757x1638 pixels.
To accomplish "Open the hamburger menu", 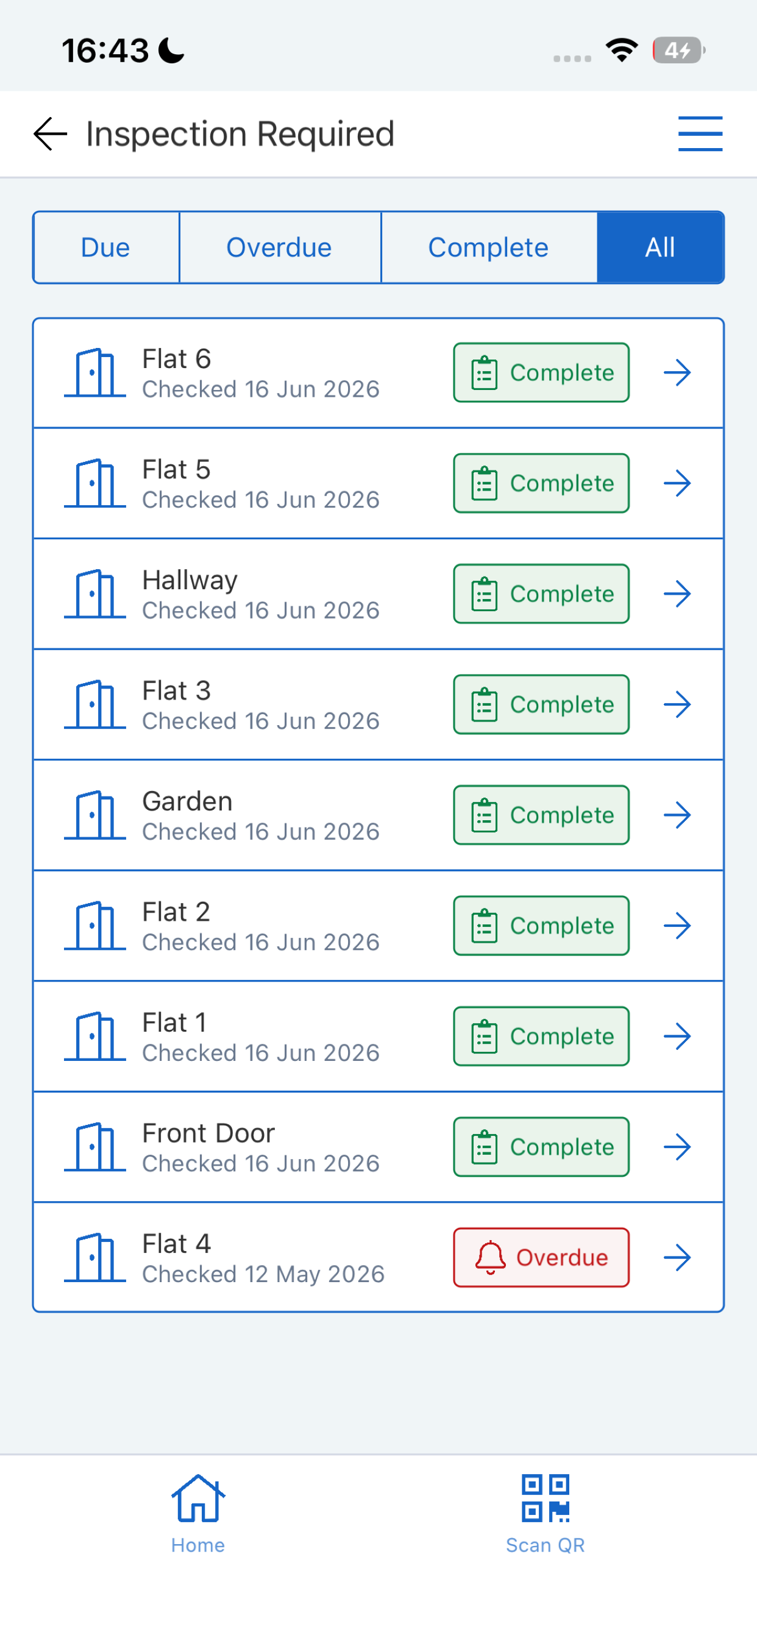I will tap(700, 134).
